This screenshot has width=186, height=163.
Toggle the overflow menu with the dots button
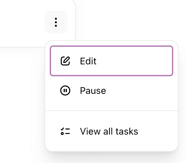point(56,22)
